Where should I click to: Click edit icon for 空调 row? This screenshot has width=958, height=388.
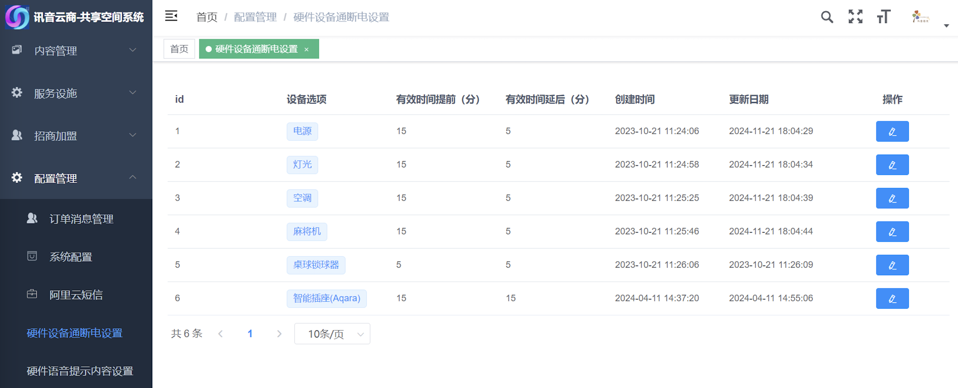point(892,198)
